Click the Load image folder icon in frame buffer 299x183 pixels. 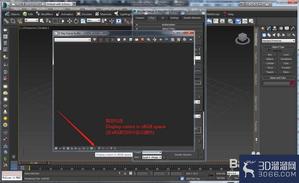coord(137,40)
